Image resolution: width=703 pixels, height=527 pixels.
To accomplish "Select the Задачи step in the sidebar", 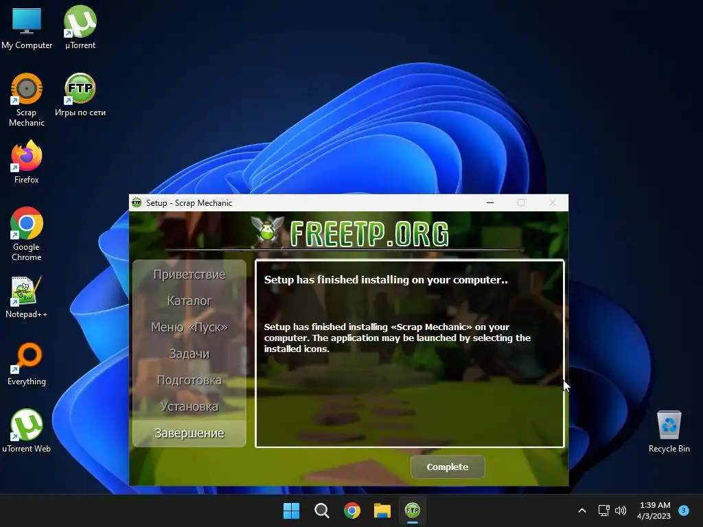I will pyautogui.click(x=189, y=353).
